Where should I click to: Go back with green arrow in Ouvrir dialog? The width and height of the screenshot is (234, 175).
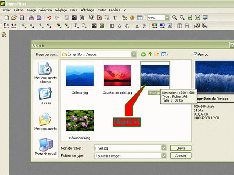(x=143, y=54)
